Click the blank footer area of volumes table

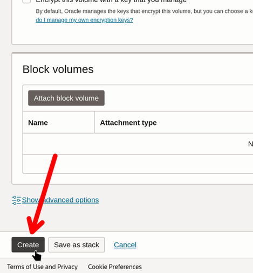138,164
